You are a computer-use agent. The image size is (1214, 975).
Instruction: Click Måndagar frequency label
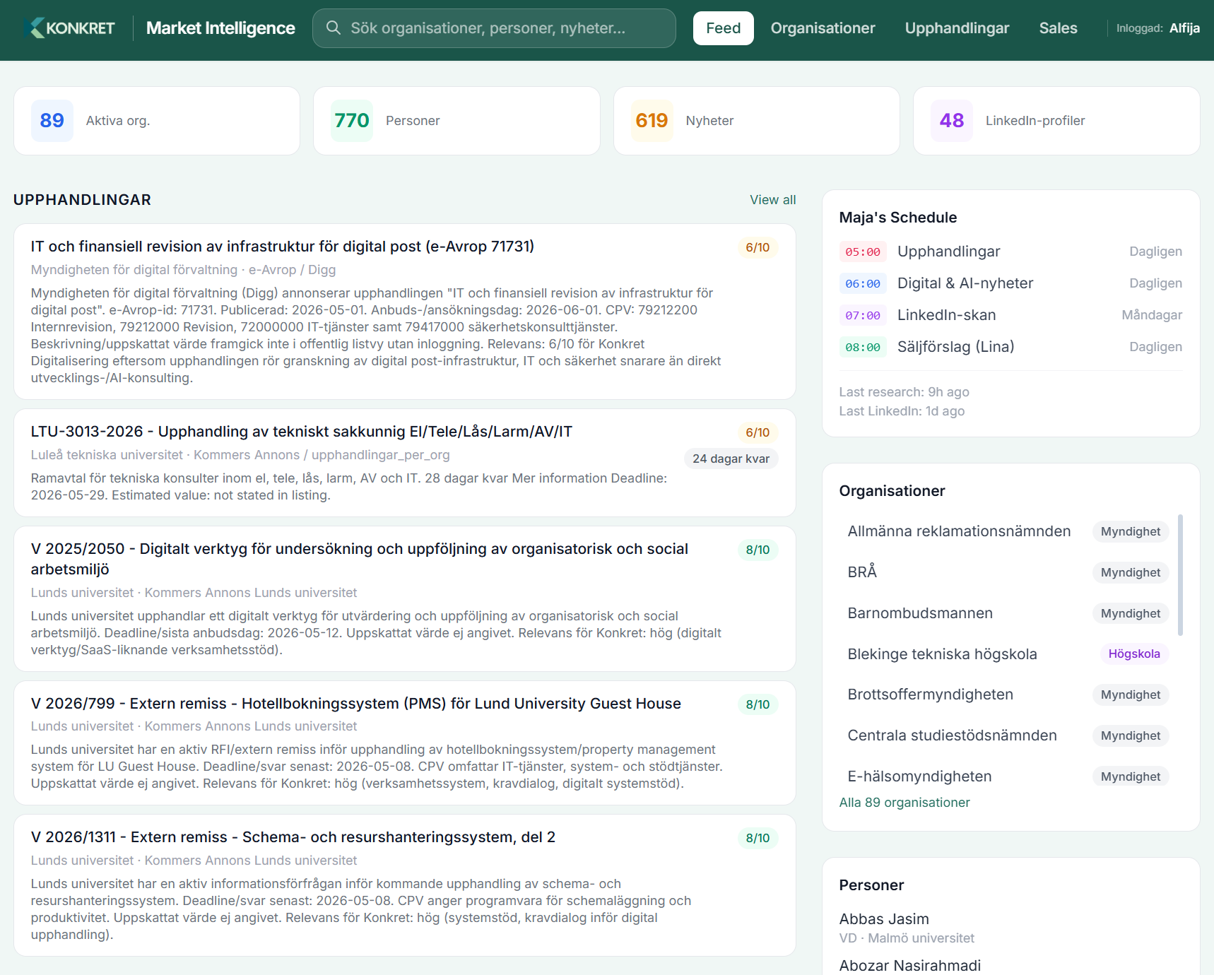click(x=1152, y=315)
